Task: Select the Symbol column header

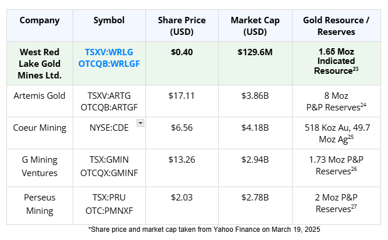Action: [109, 20]
